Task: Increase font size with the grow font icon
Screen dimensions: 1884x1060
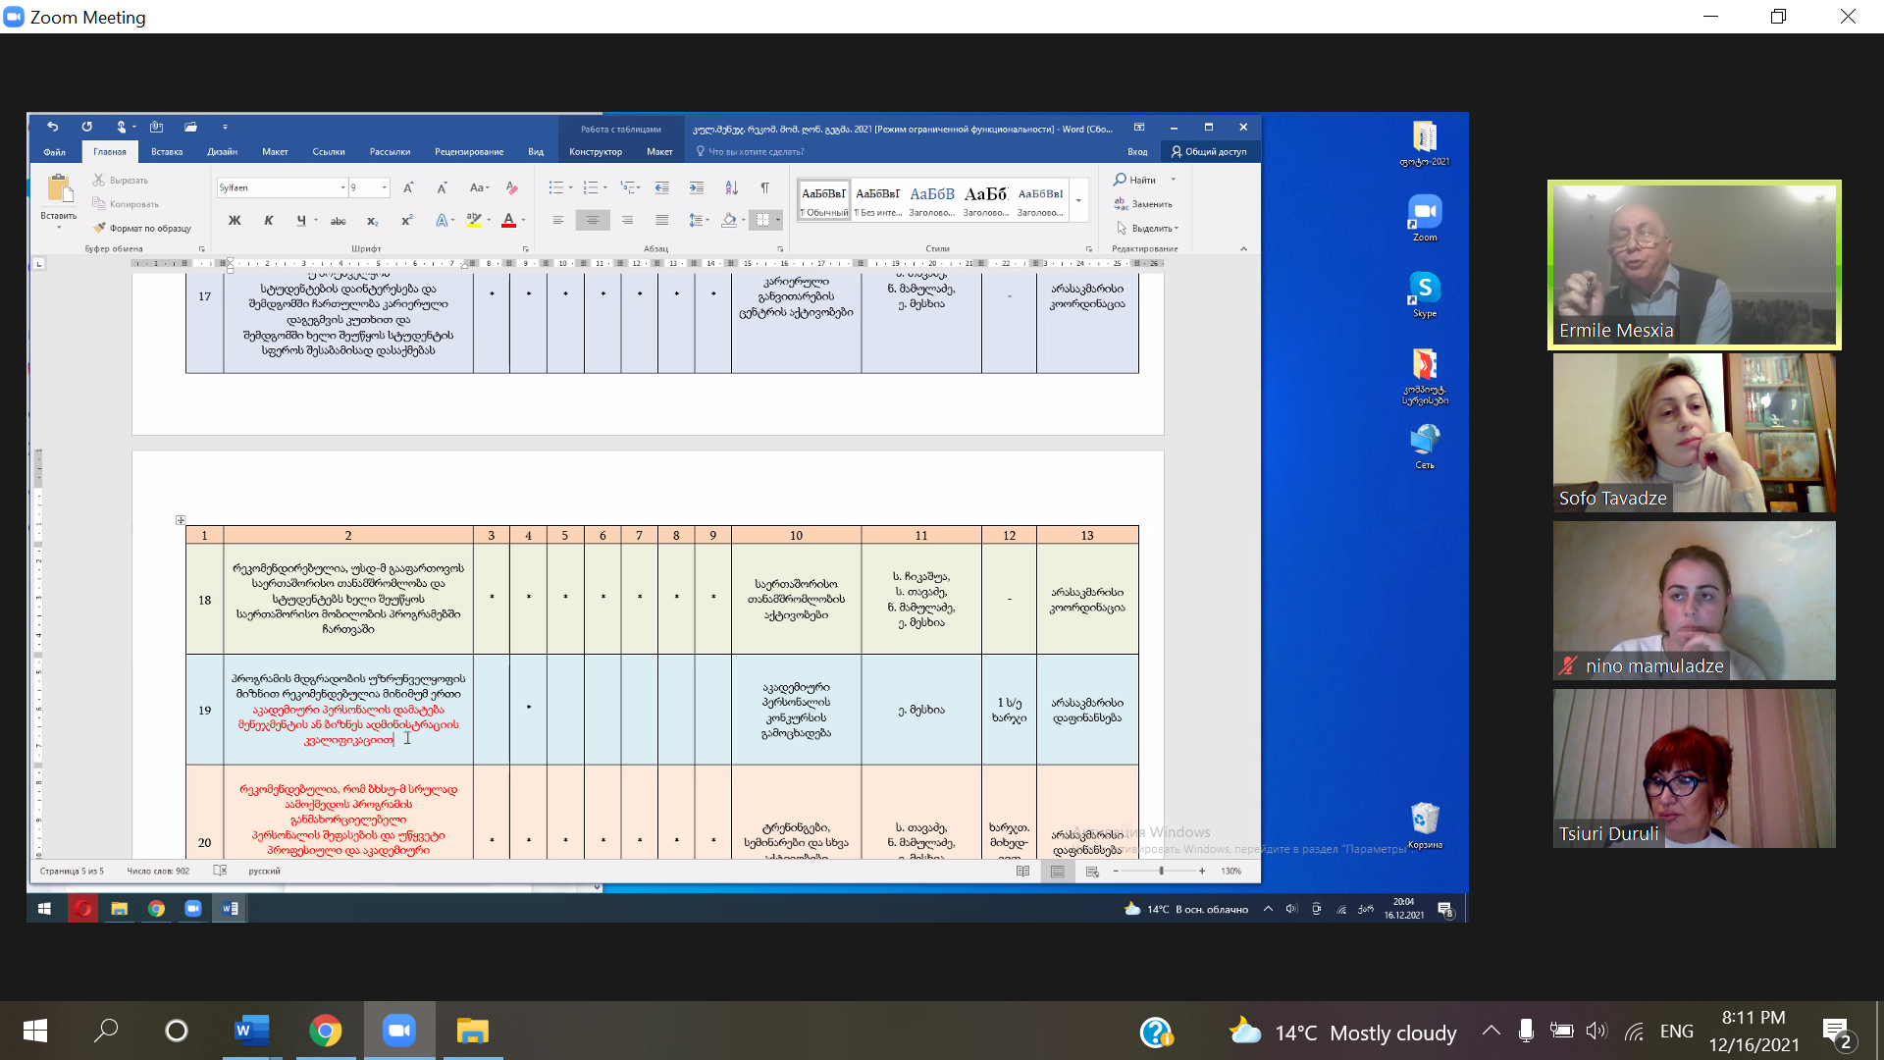Action: coord(408,187)
